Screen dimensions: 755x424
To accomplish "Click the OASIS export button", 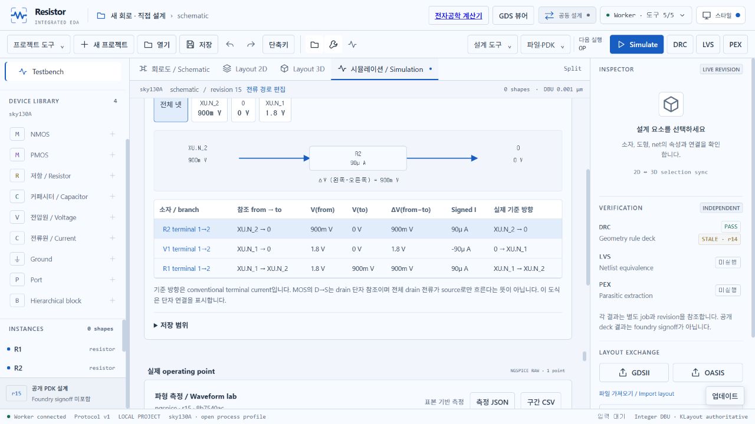I will click(x=708, y=373).
